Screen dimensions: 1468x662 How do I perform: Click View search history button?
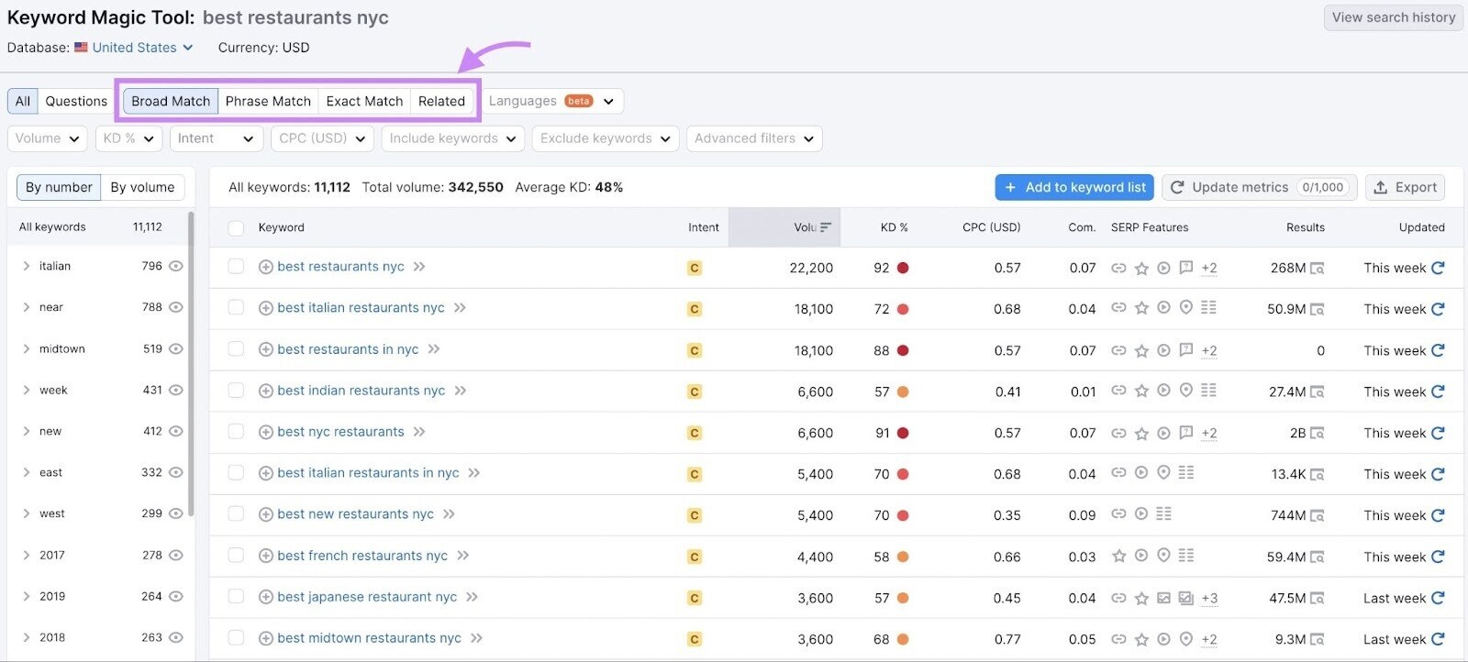pos(1393,17)
